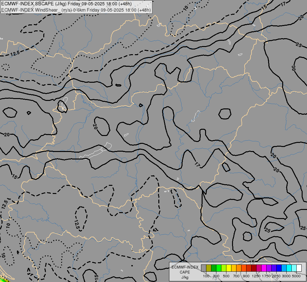Select the pale cyan swatch left of 5000
The width and height of the screenshot is (307, 282).
(x=294, y=268)
